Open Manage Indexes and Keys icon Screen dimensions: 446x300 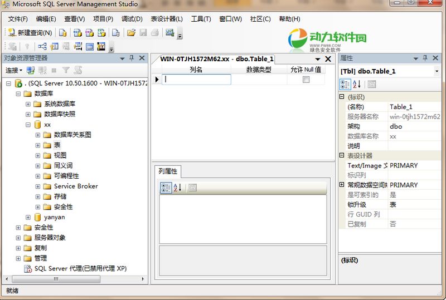coord(54,46)
